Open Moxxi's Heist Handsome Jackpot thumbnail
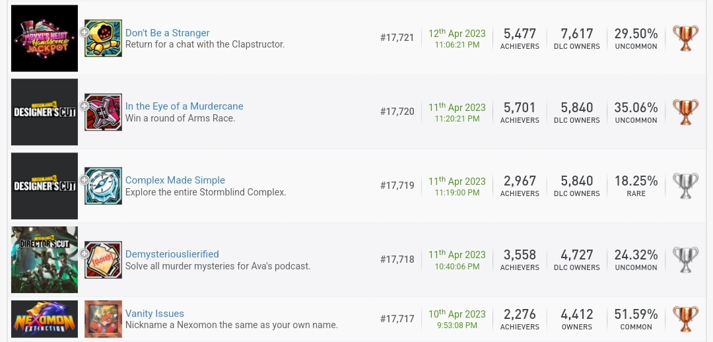Image resolution: width=713 pixels, height=342 pixels. [45, 38]
